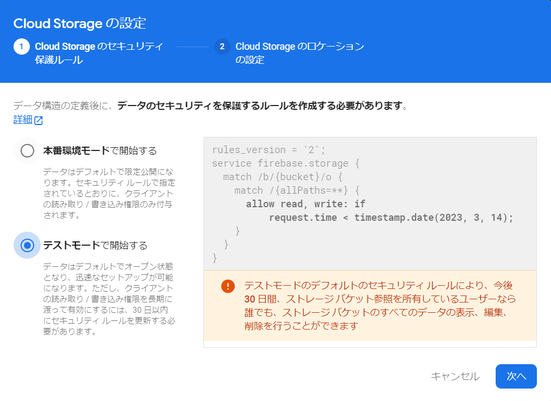Click the キャンセル button
Screen dimensions: 551x401
tap(455, 376)
